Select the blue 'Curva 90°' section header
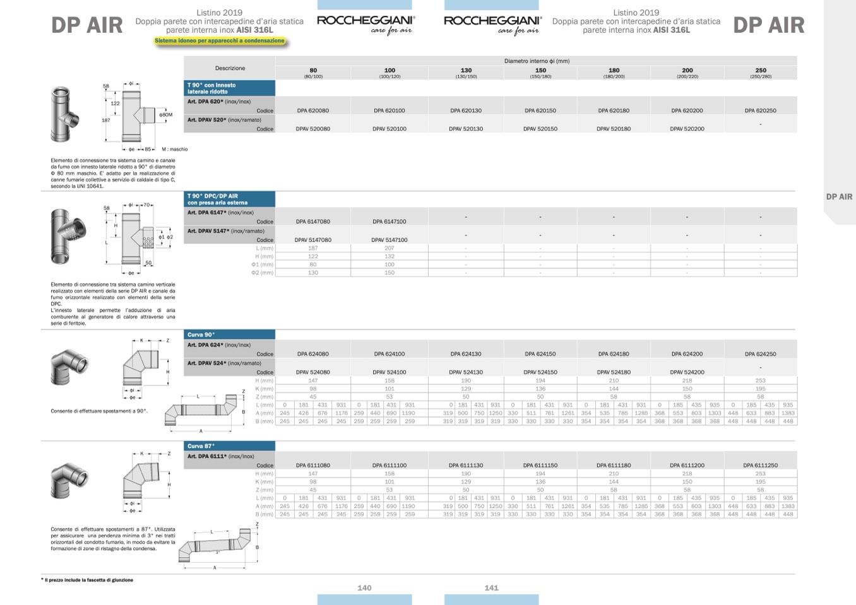 click(230, 334)
